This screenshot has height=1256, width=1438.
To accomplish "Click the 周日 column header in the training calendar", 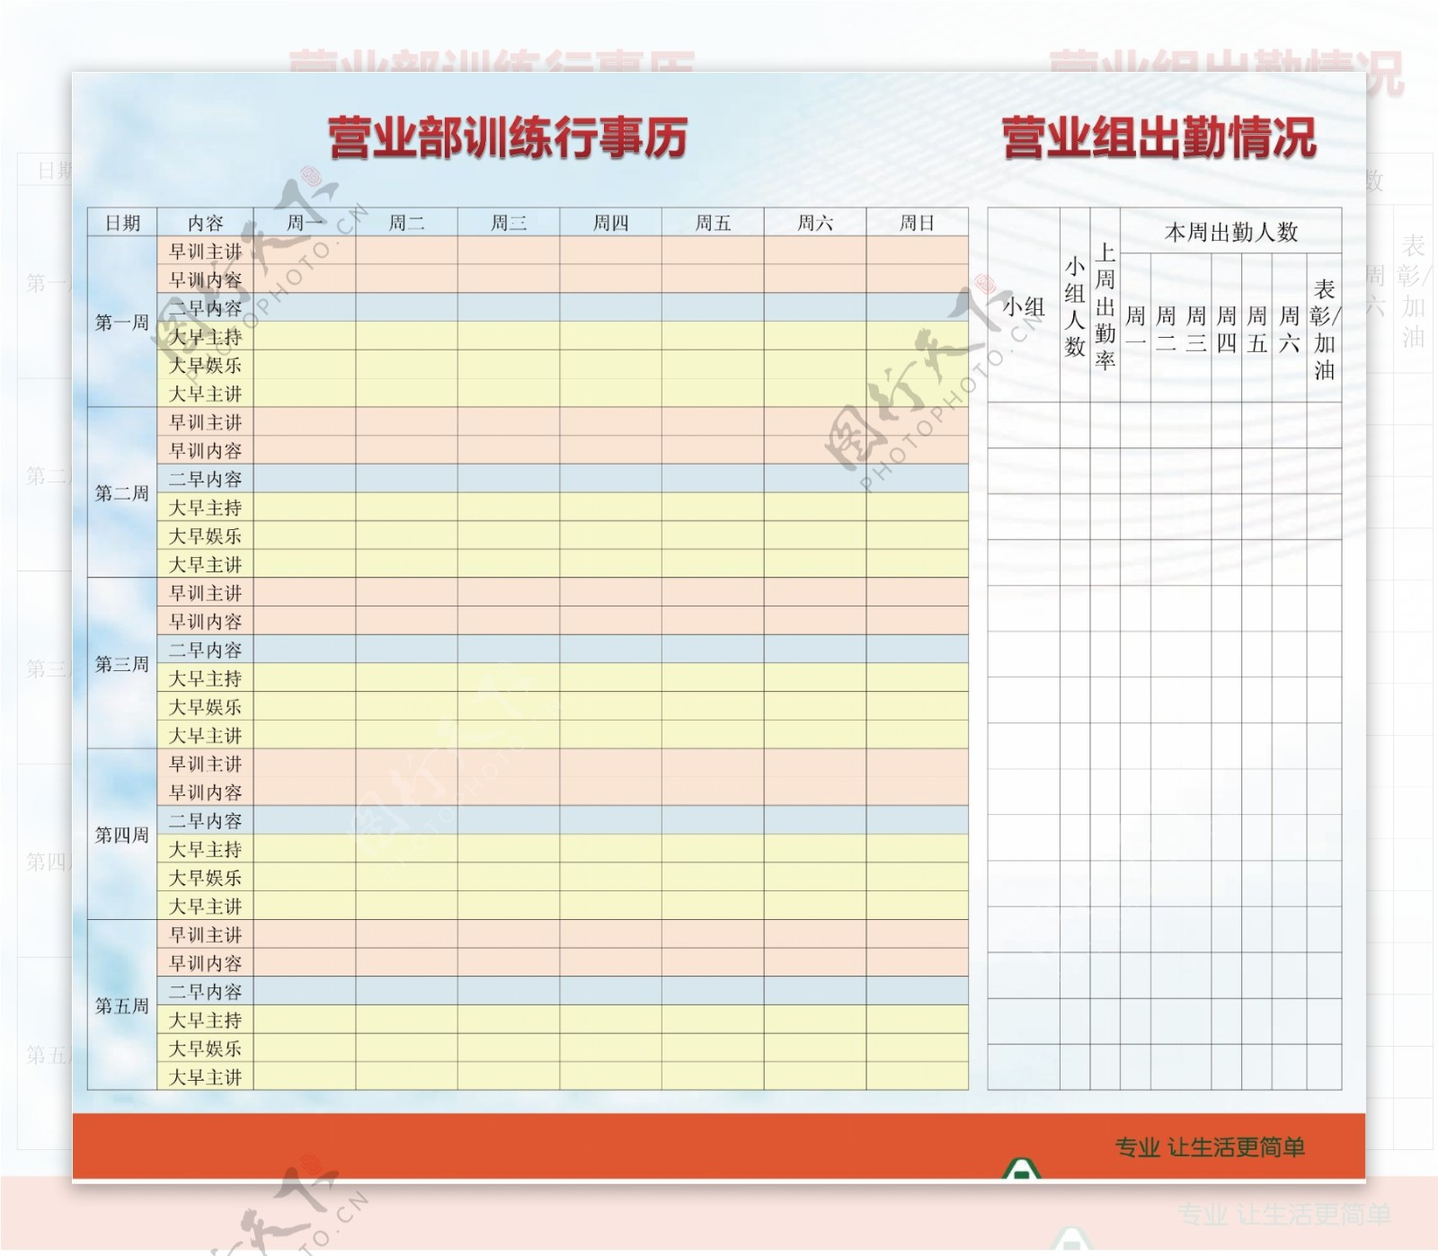I will tap(918, 222).
